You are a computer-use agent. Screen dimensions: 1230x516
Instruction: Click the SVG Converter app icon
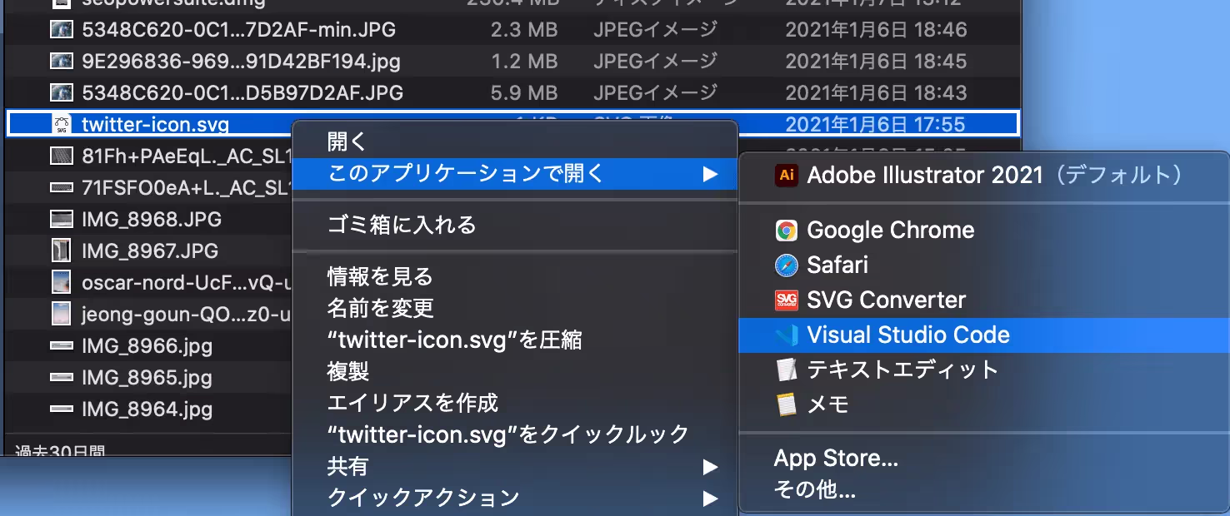point(786,300)
